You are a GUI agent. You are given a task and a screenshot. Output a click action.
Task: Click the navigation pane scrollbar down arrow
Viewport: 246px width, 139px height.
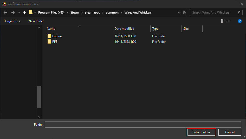tap(39, 117)
